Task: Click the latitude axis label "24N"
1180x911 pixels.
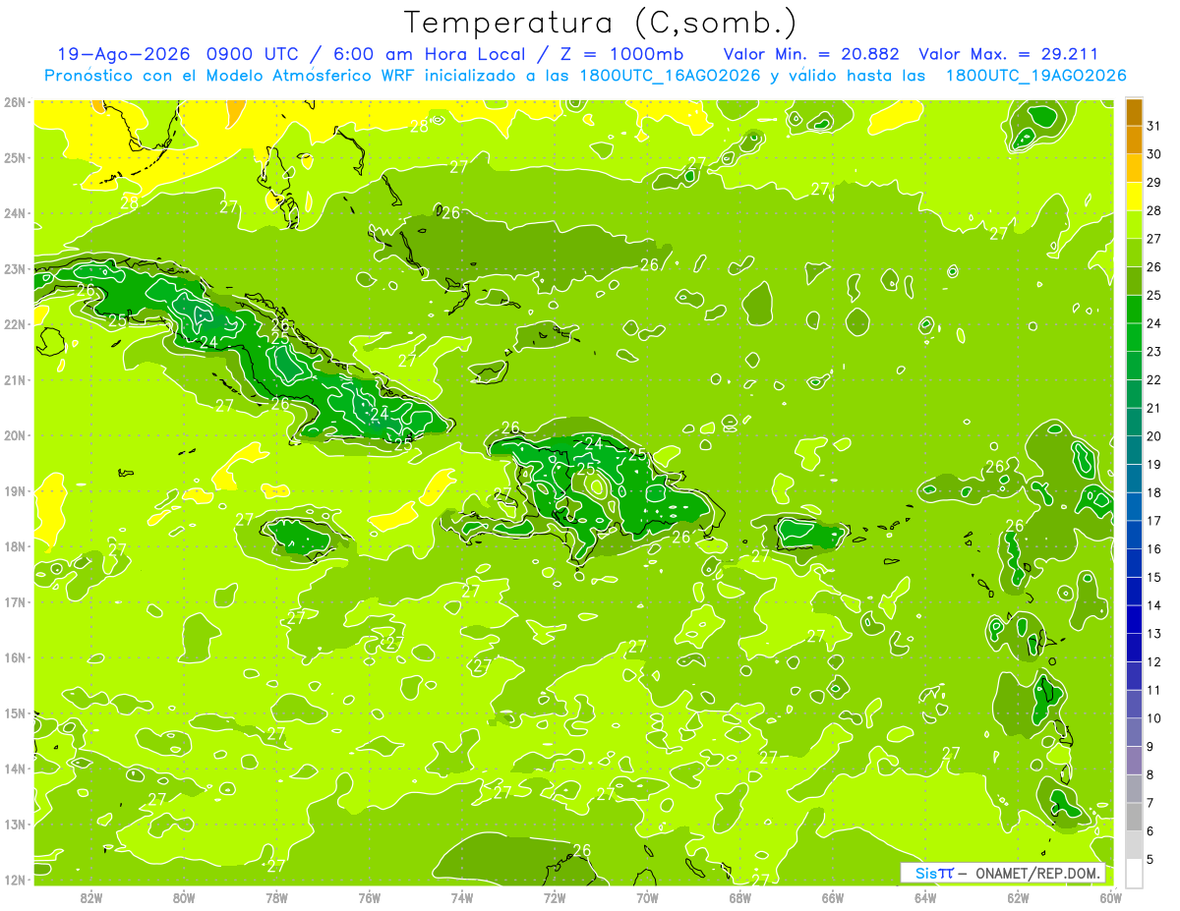Action: pos(15,213)
